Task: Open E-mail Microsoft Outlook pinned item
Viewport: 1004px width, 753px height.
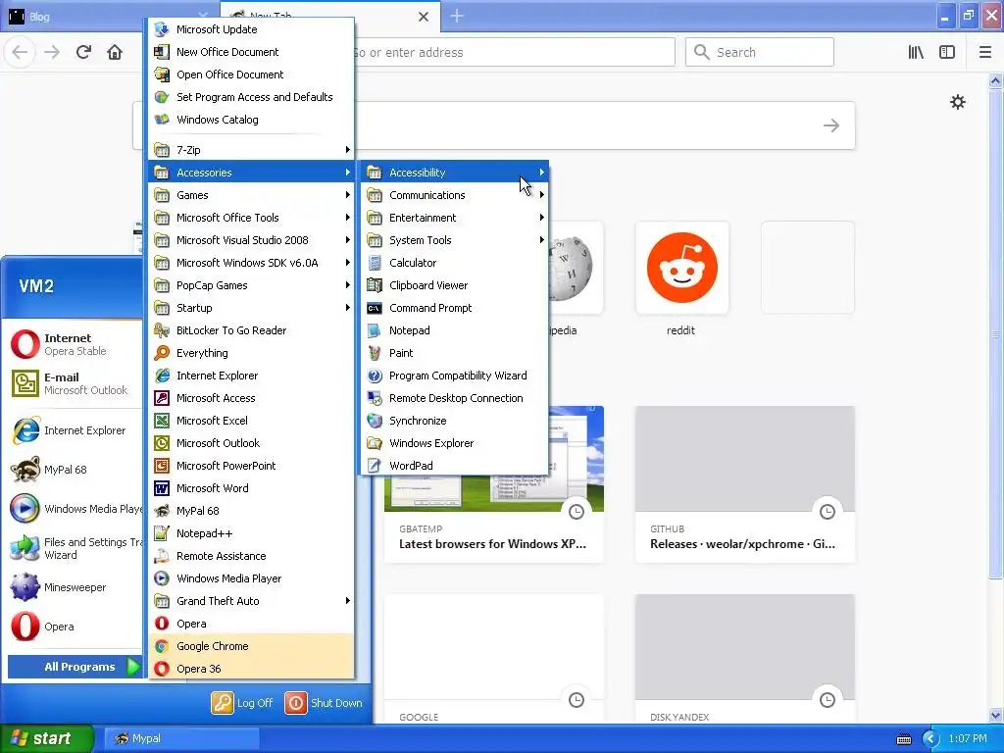Action: pyautogui.click(x=75, y=383)
